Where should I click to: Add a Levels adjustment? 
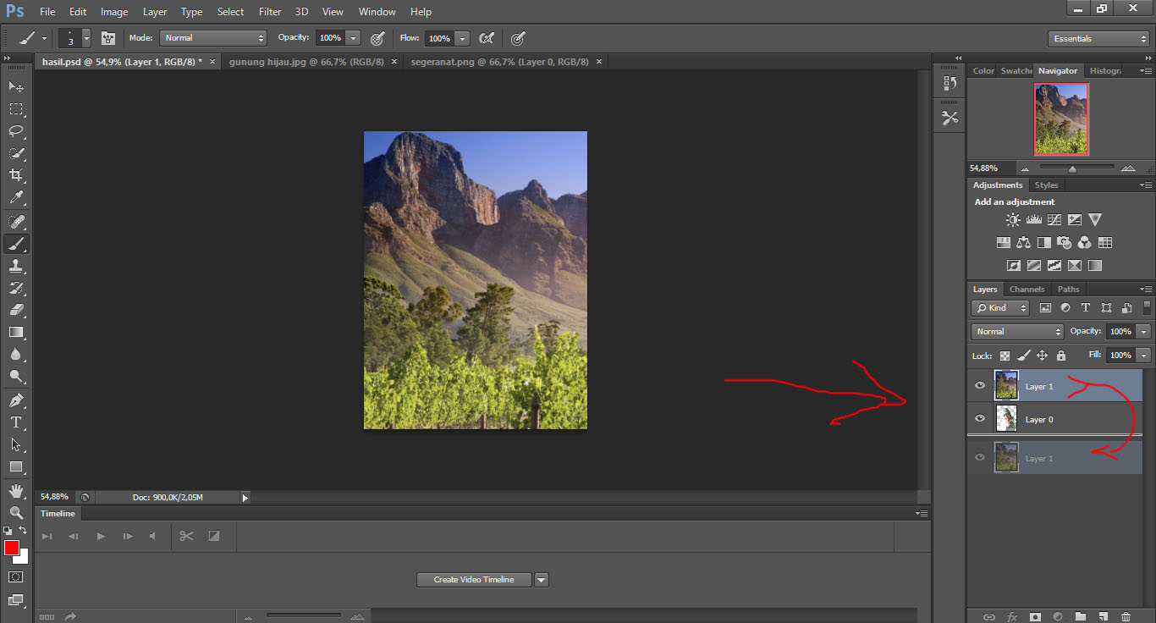(x=1033, y=220)
